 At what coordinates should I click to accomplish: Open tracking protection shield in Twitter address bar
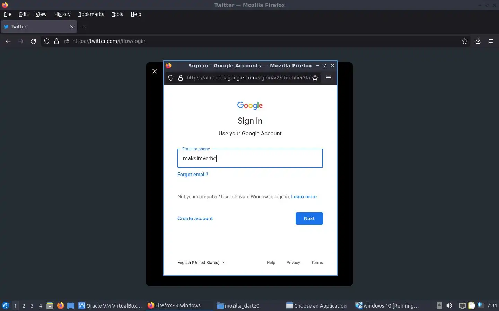pyautogui.click(x=47, y=41)
